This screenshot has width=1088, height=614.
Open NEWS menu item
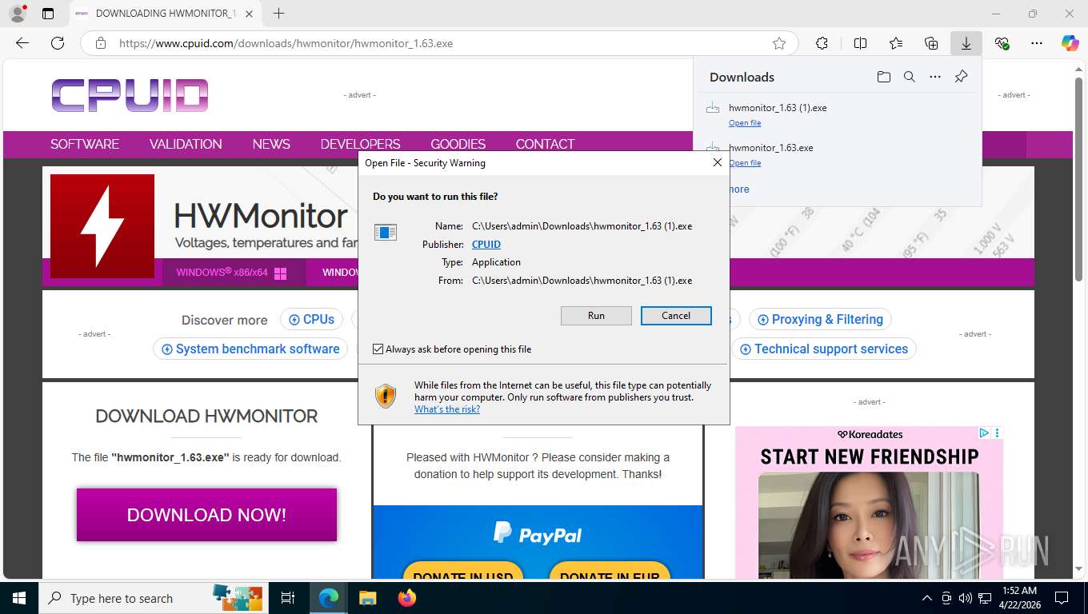click(x=271, y=144)
